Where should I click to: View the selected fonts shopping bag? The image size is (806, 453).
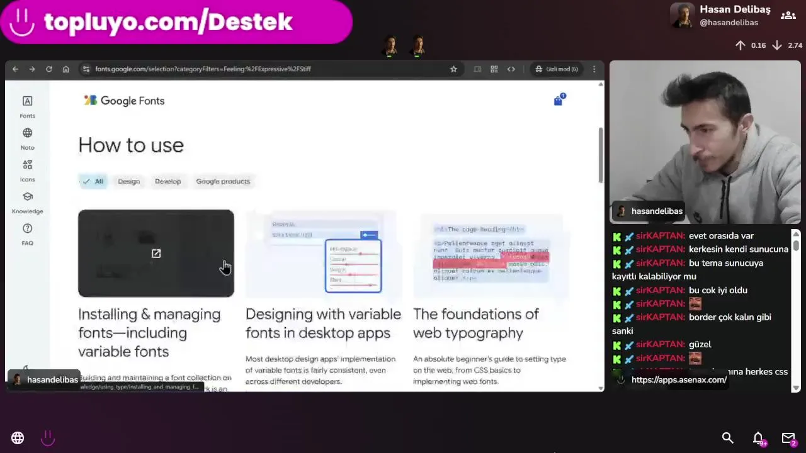point(559,100)
